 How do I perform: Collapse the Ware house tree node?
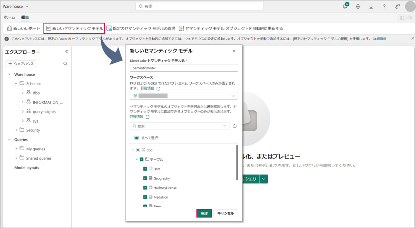coord(9,74)
